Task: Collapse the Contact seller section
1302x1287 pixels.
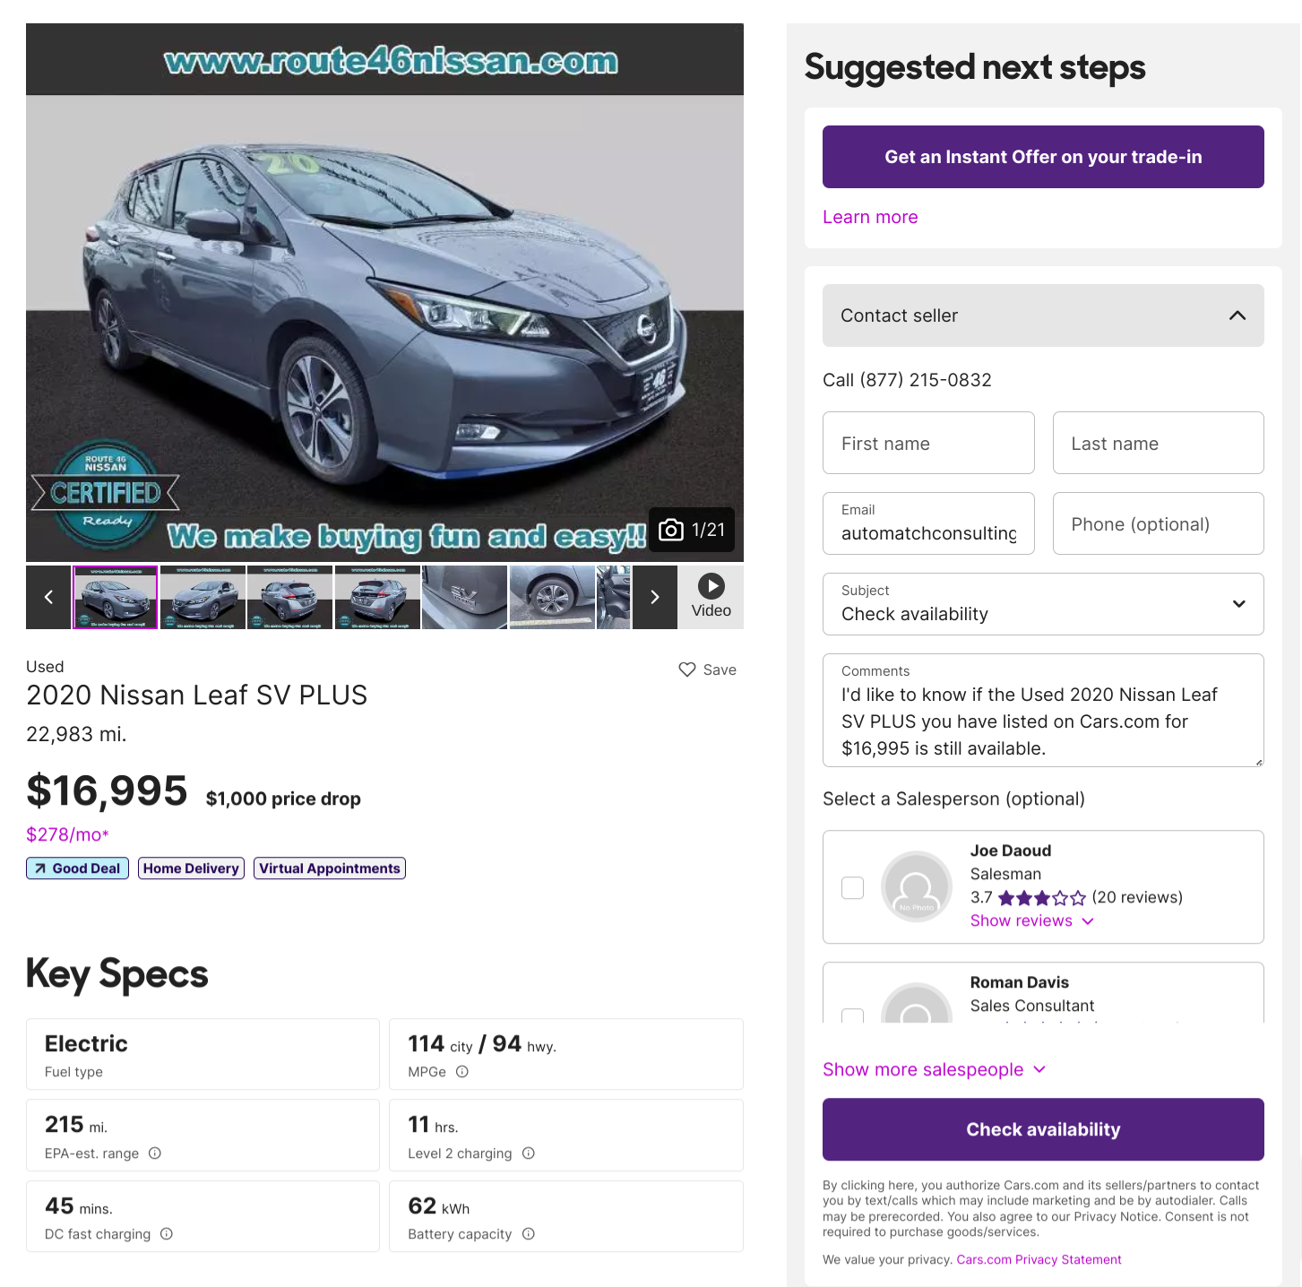Action: click(1237, 315)
